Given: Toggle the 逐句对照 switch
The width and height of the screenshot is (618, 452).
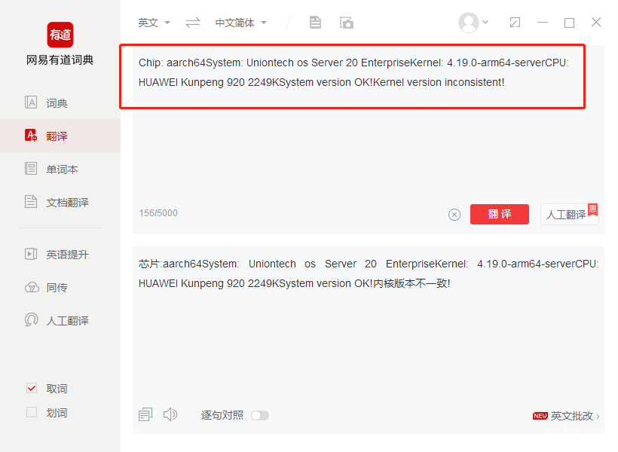Looking at the screenshot, I should 260,415.
